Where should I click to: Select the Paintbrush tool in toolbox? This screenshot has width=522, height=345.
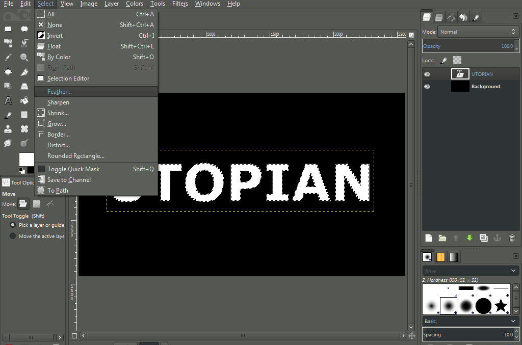point(8,115)
